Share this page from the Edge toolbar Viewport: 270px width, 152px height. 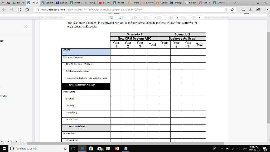point(258,10)
